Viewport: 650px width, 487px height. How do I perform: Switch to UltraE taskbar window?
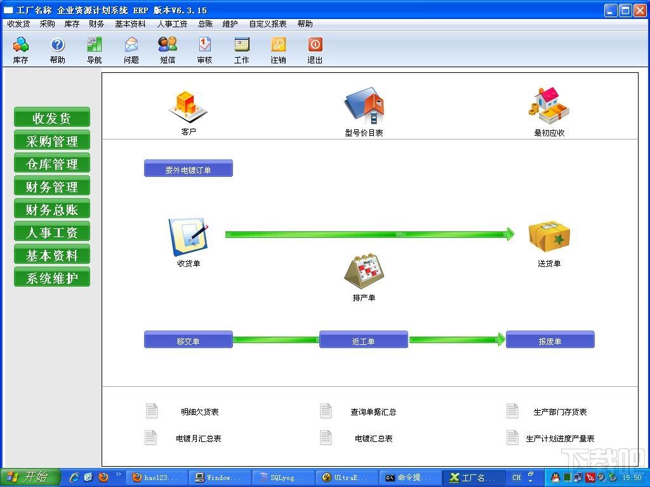(346, 477)
